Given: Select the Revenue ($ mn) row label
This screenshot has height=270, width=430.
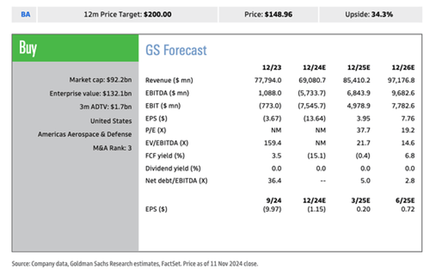Looking at the screenshot, I should coord(169,80).
